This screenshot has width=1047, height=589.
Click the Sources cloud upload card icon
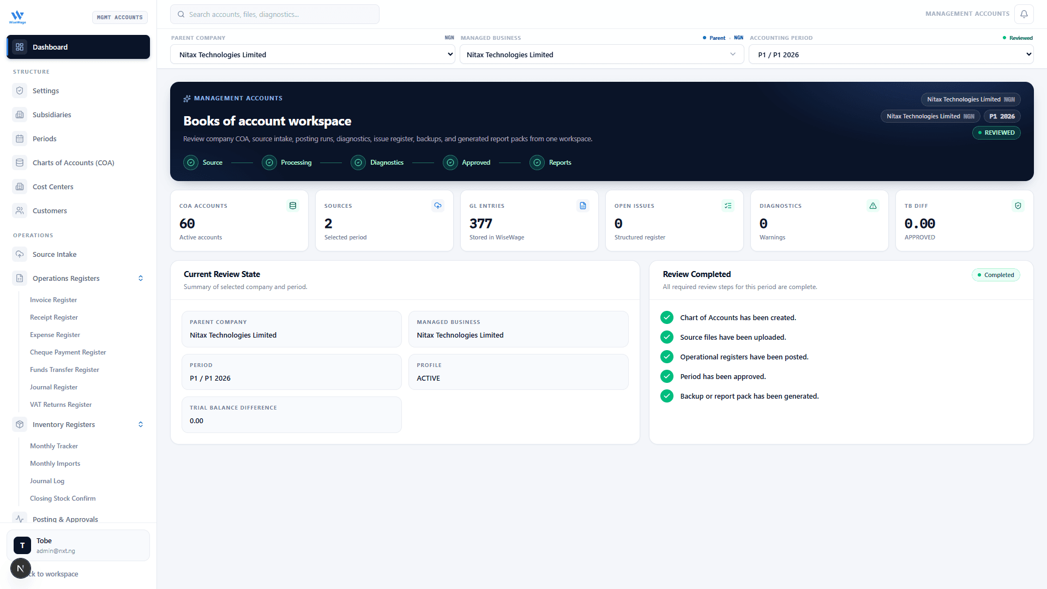[x=438, y=206]
